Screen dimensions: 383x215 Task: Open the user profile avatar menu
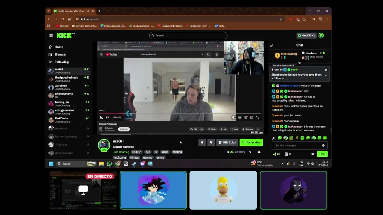[321, 36]
